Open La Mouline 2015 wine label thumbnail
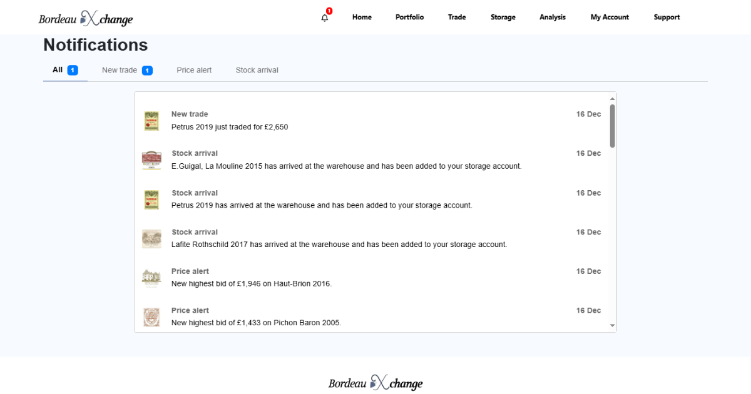The width and height of the screenshot is (751, 394). point(151,160)
